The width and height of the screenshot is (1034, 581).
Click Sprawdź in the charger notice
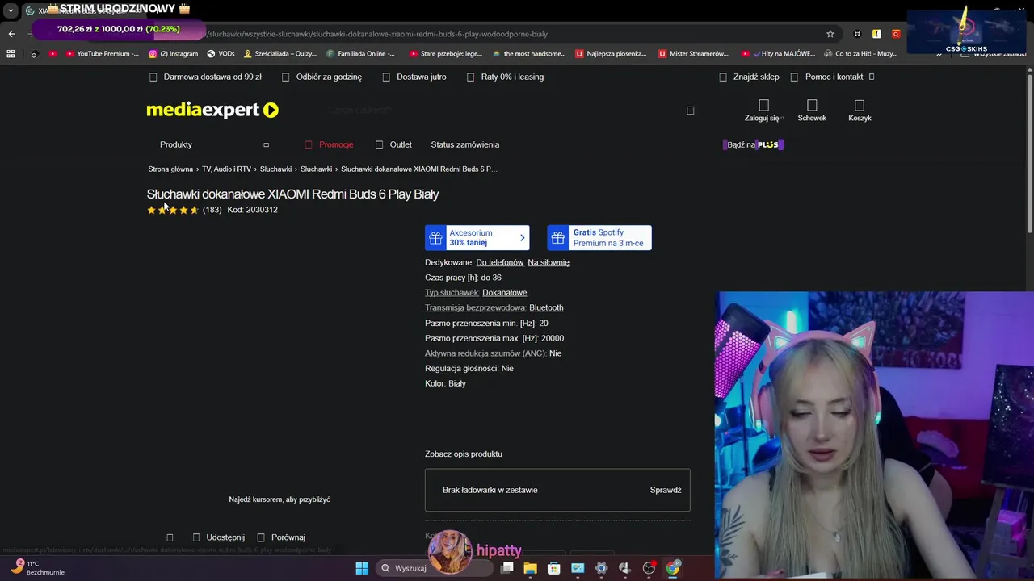pos(666,490)
